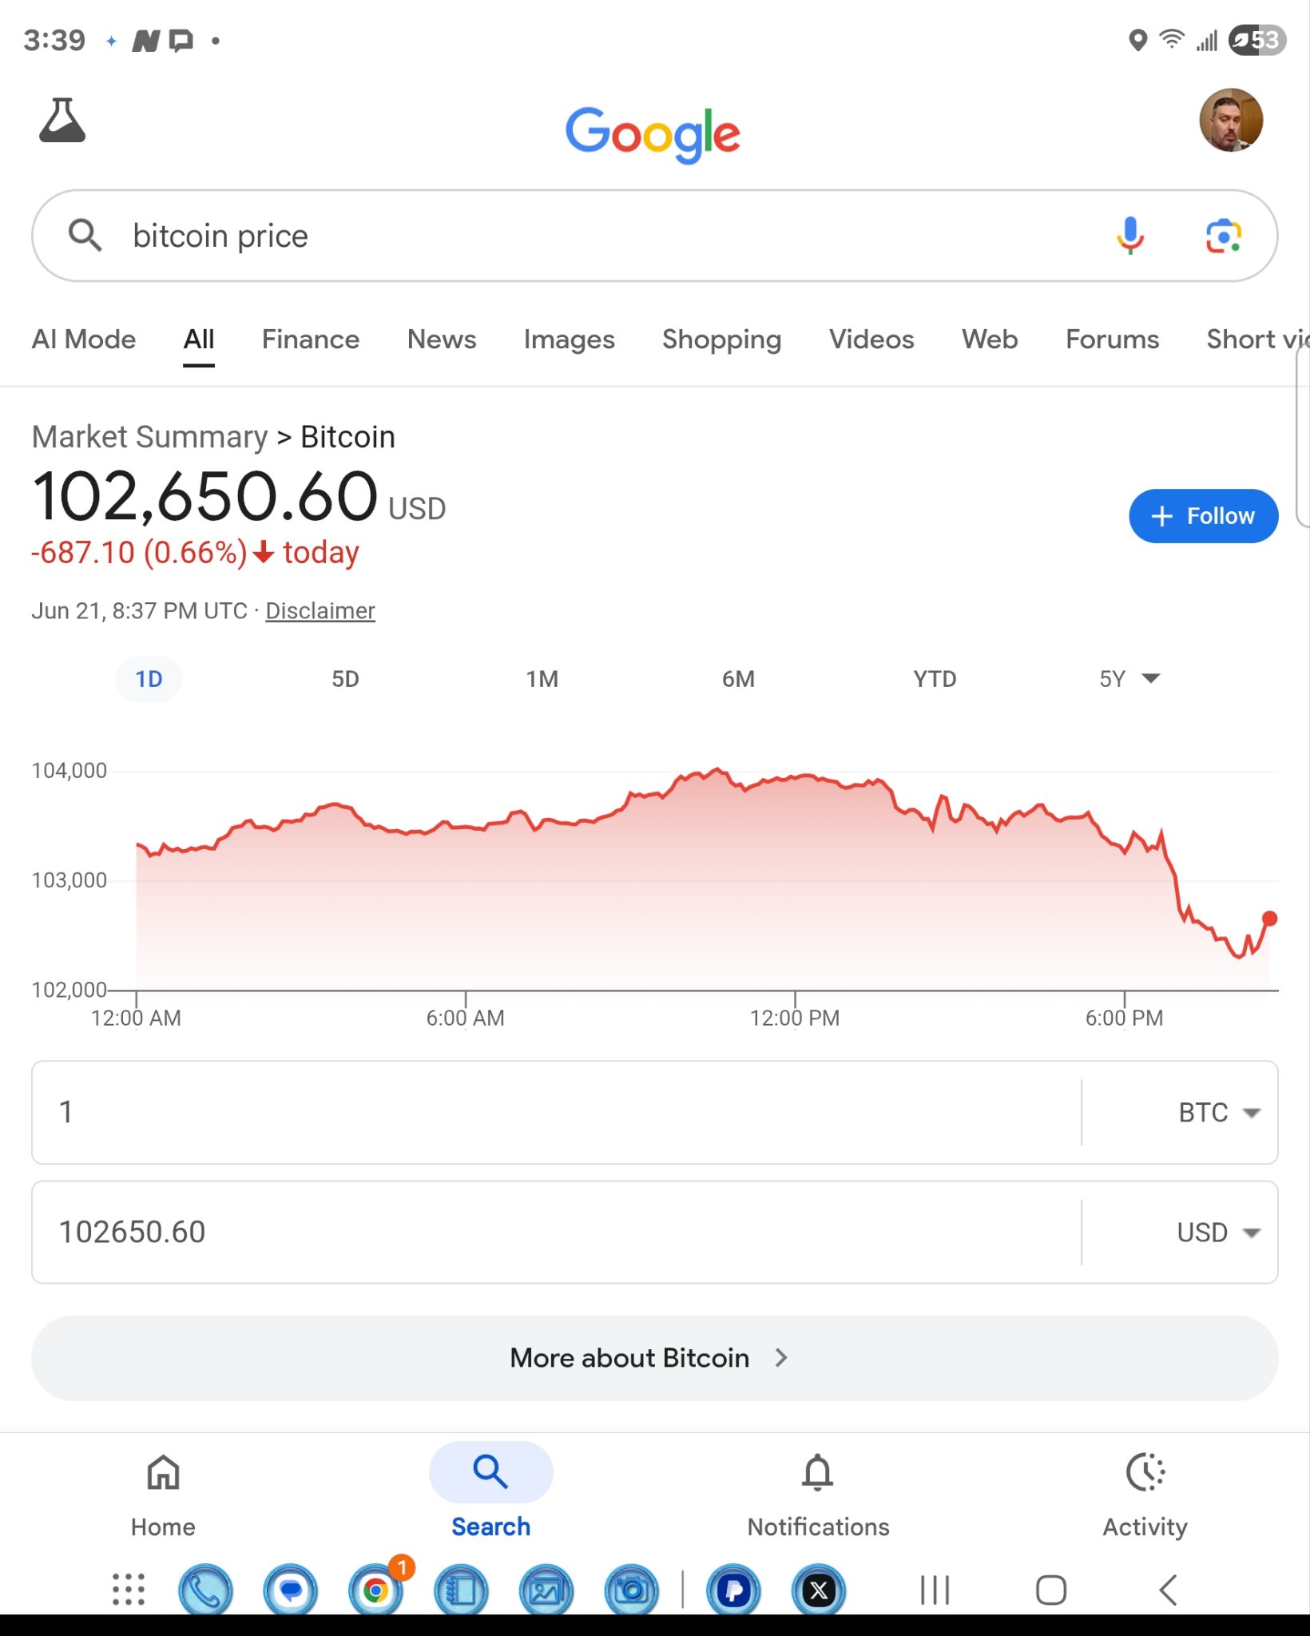Switch to the News tab
The width and height of the screenshot is (1310, 1636).
[x=442, y=340]
